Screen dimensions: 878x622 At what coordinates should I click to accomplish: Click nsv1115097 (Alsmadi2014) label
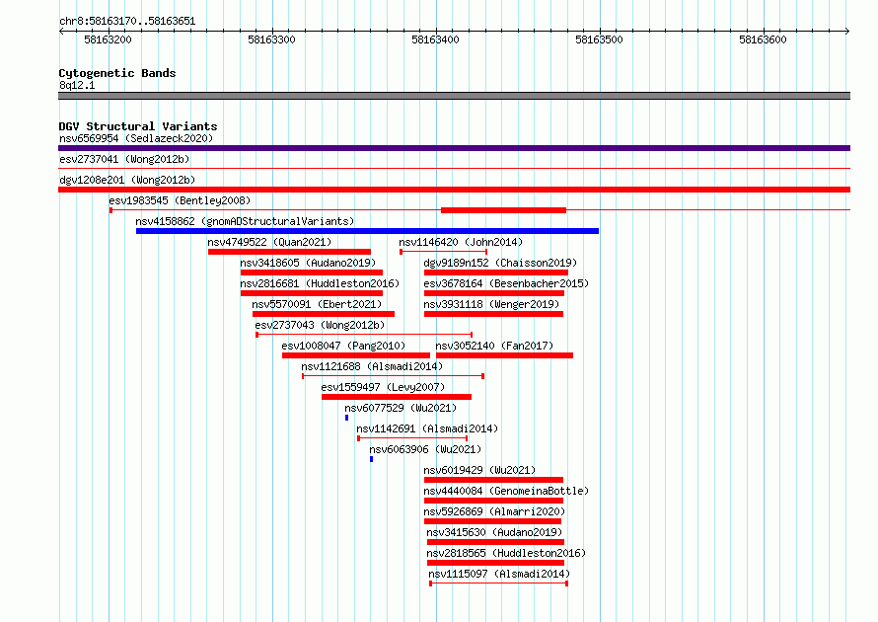pos(499,574)
